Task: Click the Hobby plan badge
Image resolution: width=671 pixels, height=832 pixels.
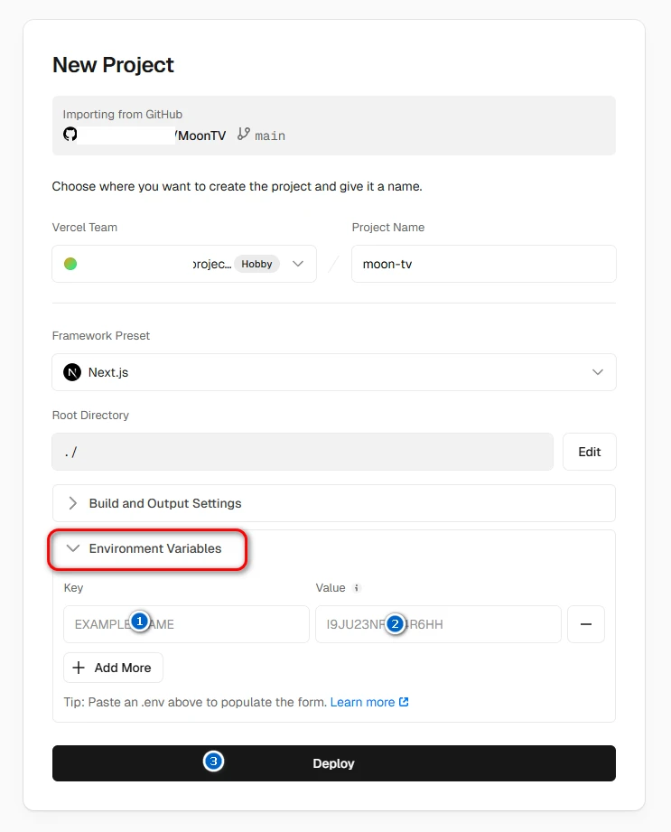Action: pyautogui.click(x=256, y=264)
